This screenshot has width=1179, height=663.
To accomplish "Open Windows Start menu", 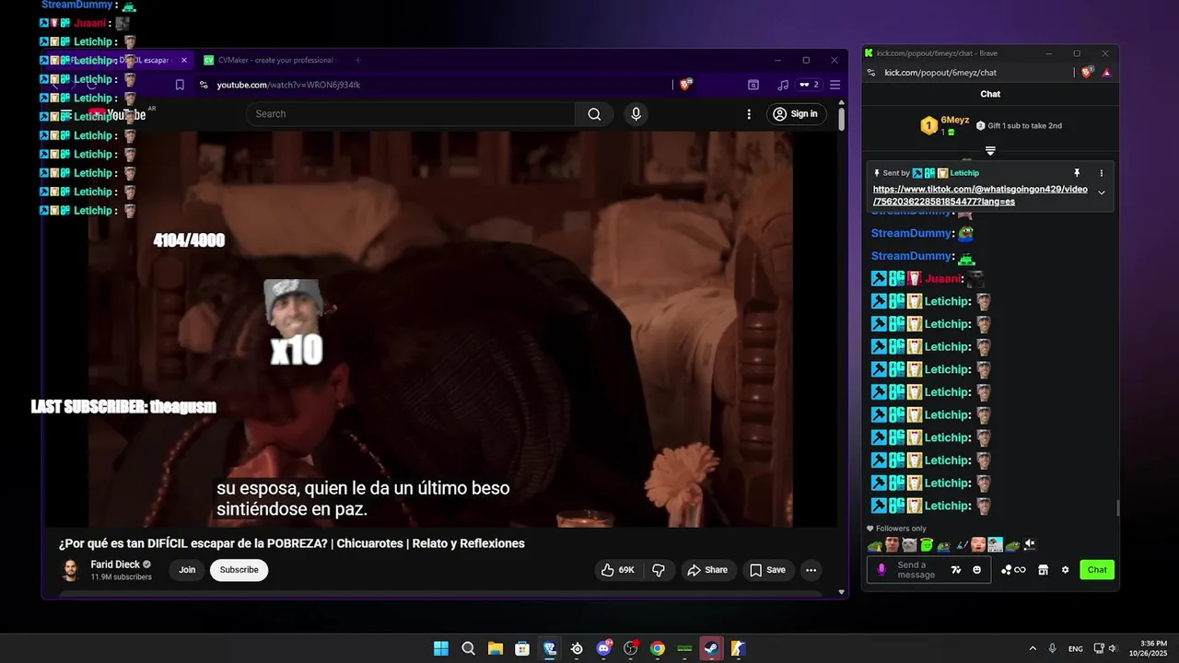I will pos(441,648).
